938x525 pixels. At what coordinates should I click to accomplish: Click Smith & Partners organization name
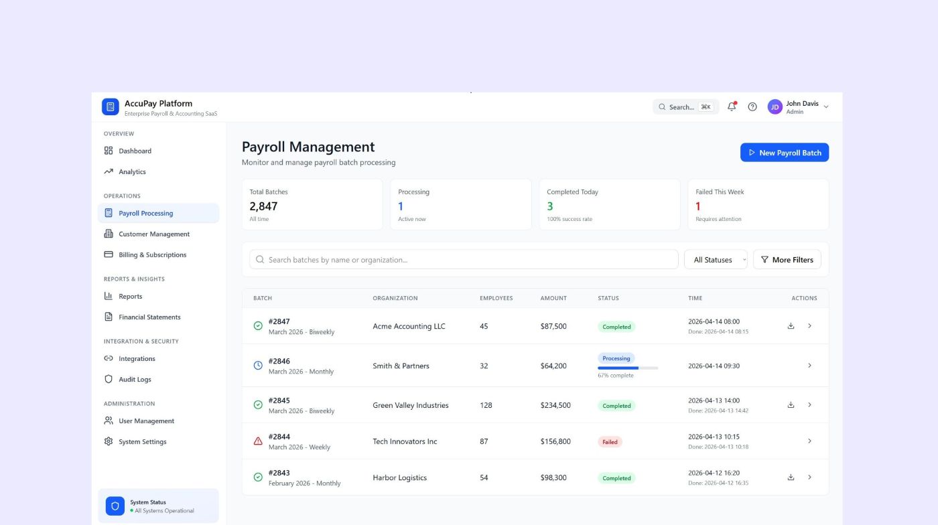(x=401, y=366)
